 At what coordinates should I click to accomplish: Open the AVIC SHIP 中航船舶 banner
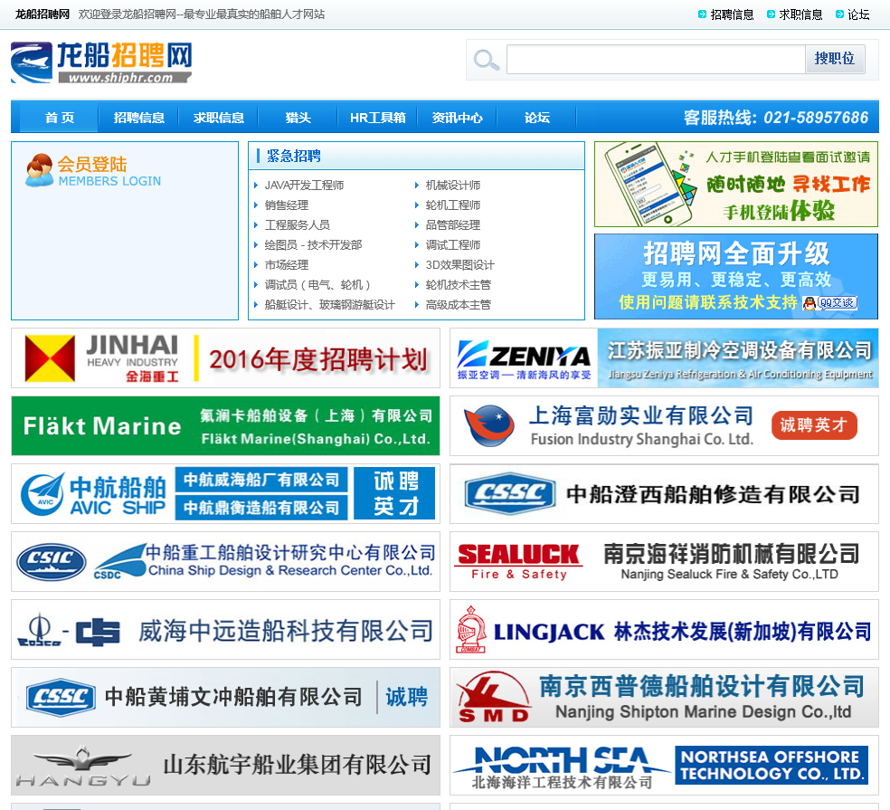pos(225,493)
